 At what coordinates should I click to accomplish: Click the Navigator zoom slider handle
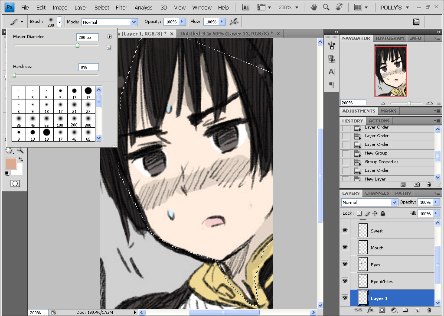coord(409,103)
